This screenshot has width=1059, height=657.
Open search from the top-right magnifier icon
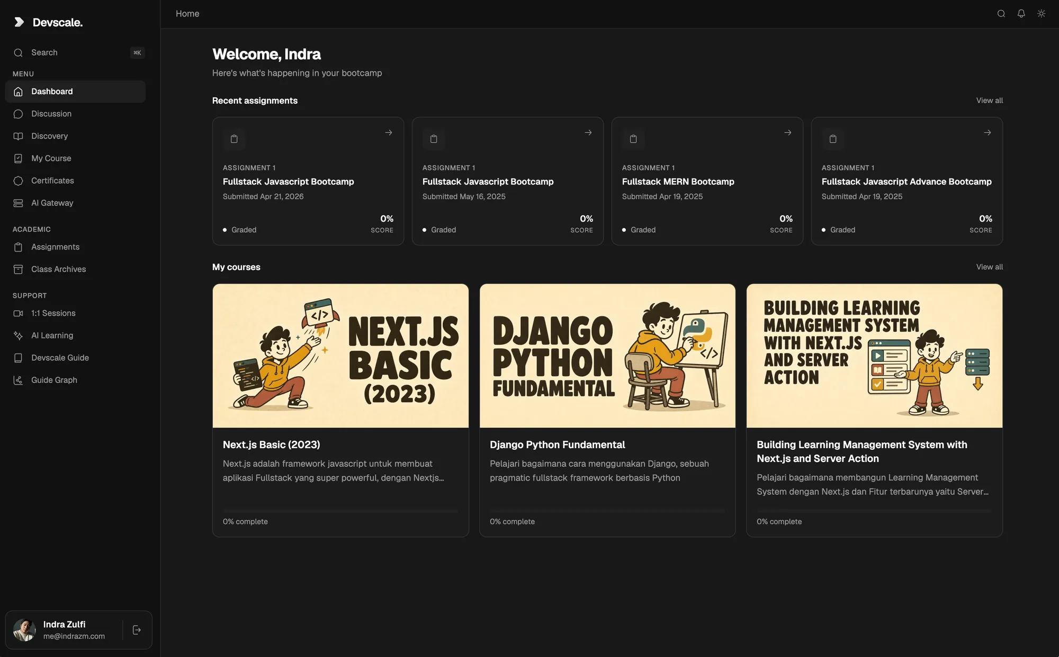pyautogui.click(x=1001, y=14)
